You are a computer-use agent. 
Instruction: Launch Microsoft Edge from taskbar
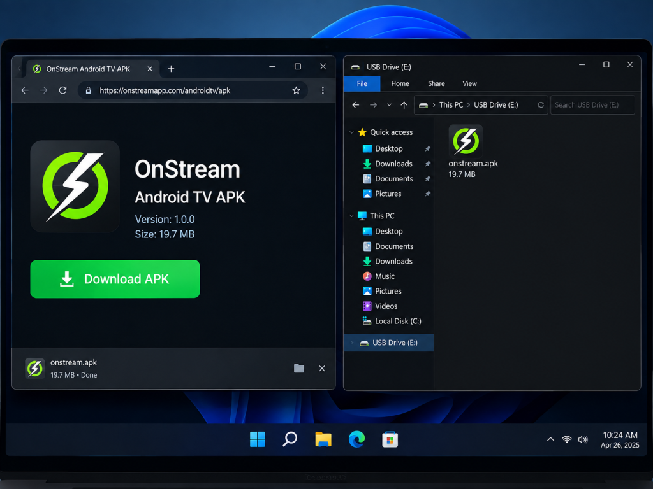coord(357,439)
